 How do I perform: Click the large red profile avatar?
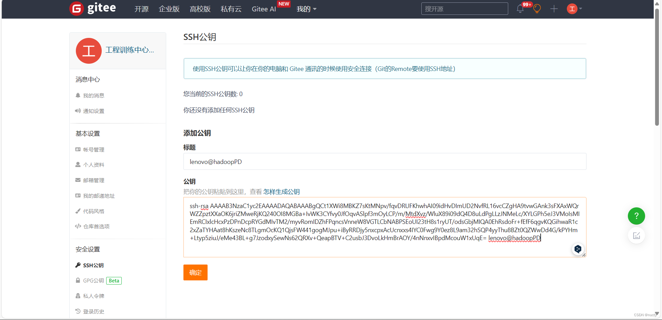pos(89,51)
